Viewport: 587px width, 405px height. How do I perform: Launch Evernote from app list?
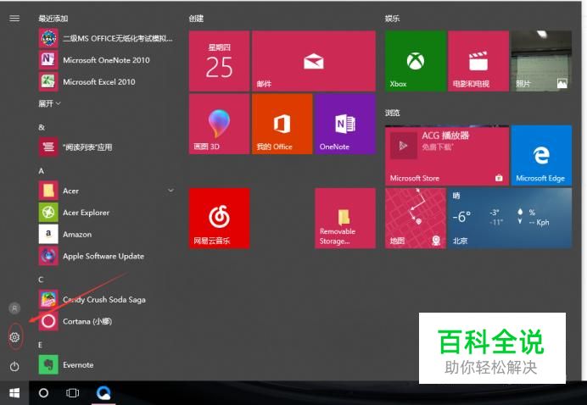(106, 364)
